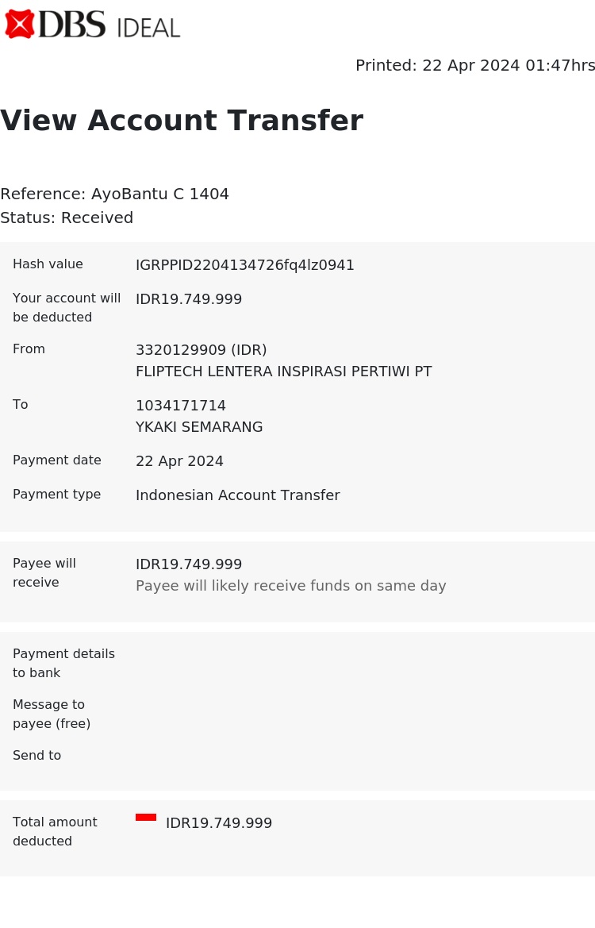Select From account number 3320129909 (IDR)
Image resolution: width=595 pixels, height=928 pixels.
pos(201,350)
